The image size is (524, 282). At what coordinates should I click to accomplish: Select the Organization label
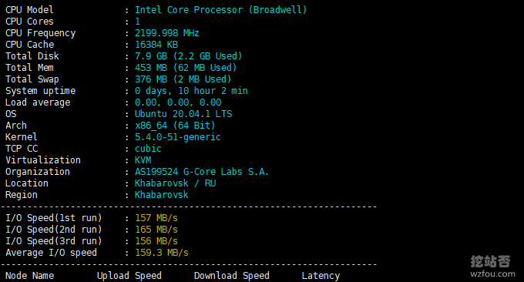(x=38, y=172)
